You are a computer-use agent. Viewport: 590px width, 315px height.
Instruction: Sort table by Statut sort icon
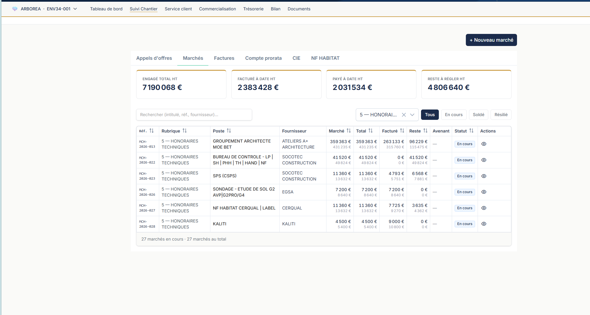[x=471, y=131]
